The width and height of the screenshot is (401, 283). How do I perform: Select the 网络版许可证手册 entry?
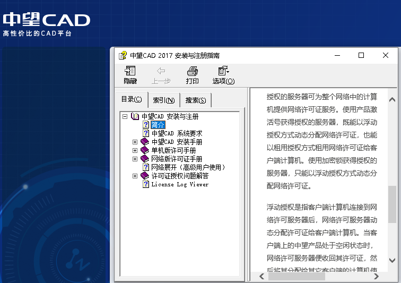(x=177, y=159)
